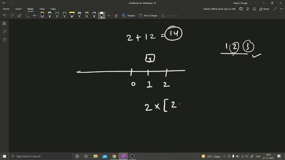Image resolution: width=285 pixels, height=160 pixels.
Task: Switch to the Draw tab
Action: (x=30, y=9)
